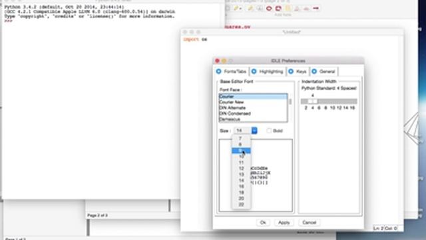Select the red speech bubble annotation tool

(x=278, y=9)
